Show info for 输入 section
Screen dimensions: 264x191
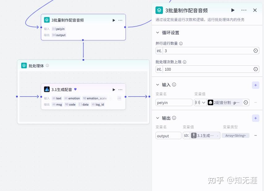[x=174, y=85]
